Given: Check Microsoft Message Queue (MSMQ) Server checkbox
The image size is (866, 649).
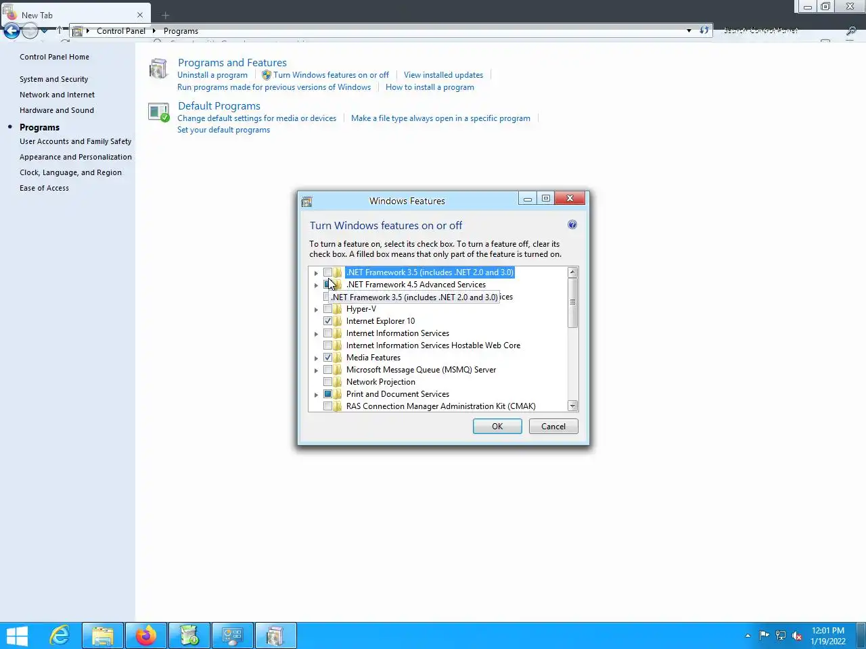Looking at the screenshot, I should pyautogui.click(x=328, y=370).
